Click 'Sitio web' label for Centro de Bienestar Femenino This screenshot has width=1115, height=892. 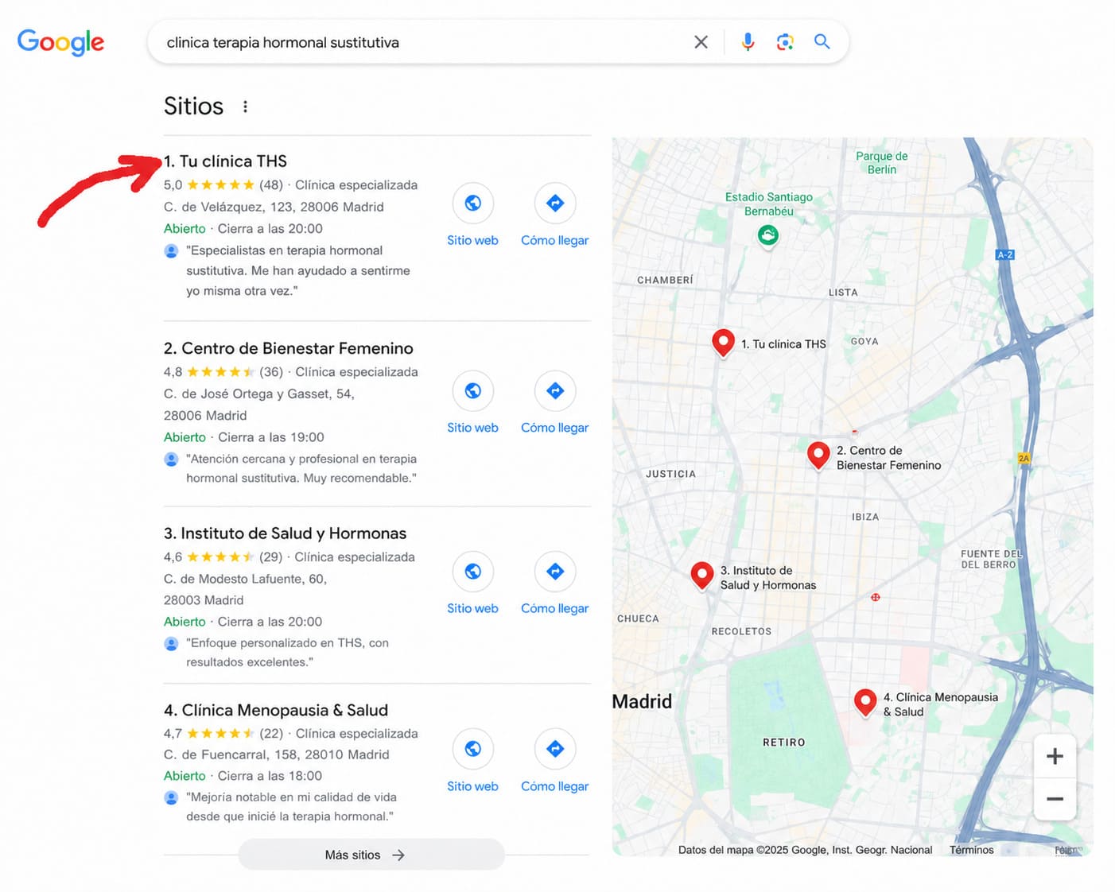472,428
